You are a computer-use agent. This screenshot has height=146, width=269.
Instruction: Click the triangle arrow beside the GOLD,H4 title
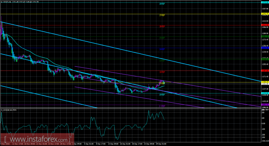point(2,2)
